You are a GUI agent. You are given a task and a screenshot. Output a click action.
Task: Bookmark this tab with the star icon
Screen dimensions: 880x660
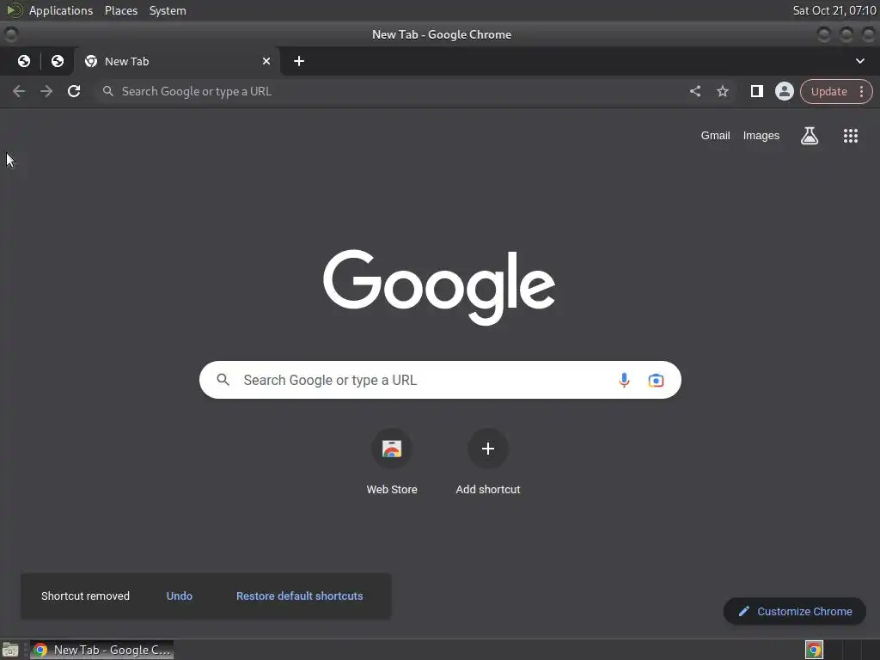coord(722,91)
